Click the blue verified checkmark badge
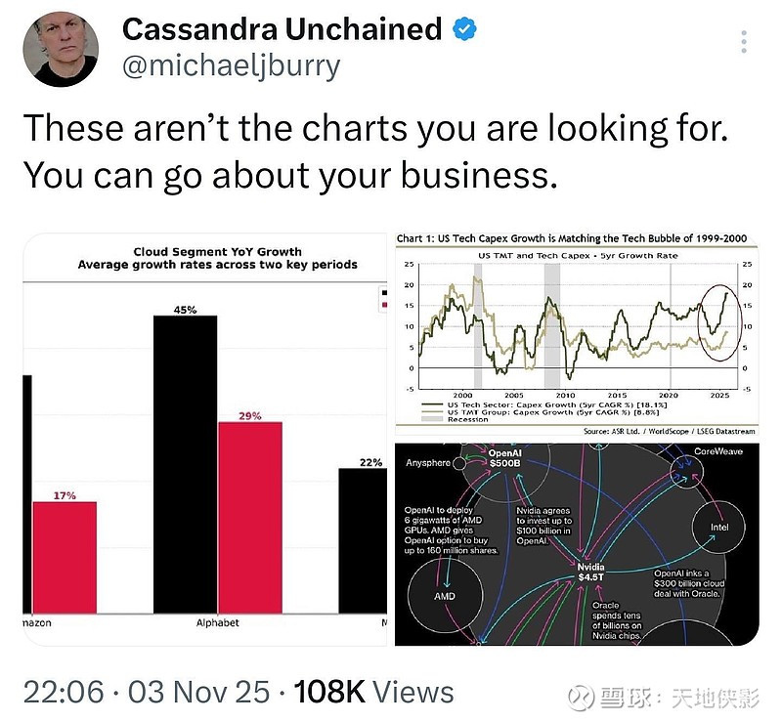The image size is (782, 722). (463, 30)
